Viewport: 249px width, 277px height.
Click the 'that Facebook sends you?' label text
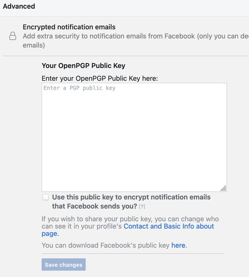95,206
